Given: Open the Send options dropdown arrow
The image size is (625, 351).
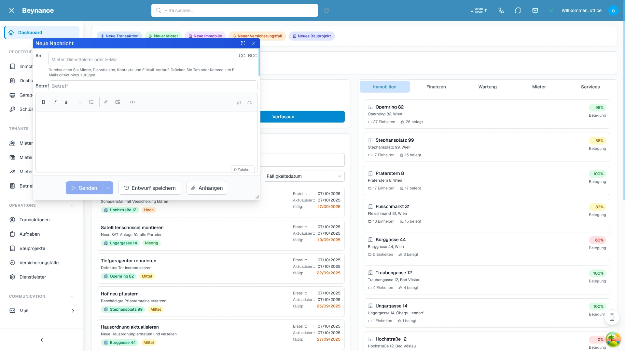Looking at the screenshot, I should pyautogui.click(x=108, y=188).
